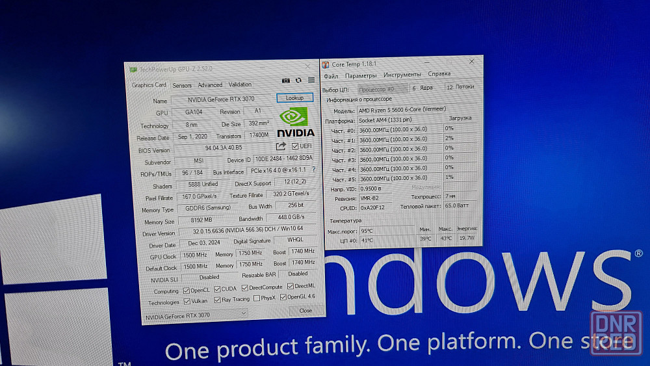
Task: Switch to the Advanced tab
Action: (210, 85)
